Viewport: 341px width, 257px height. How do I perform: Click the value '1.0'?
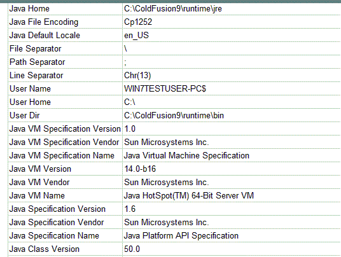130,129
